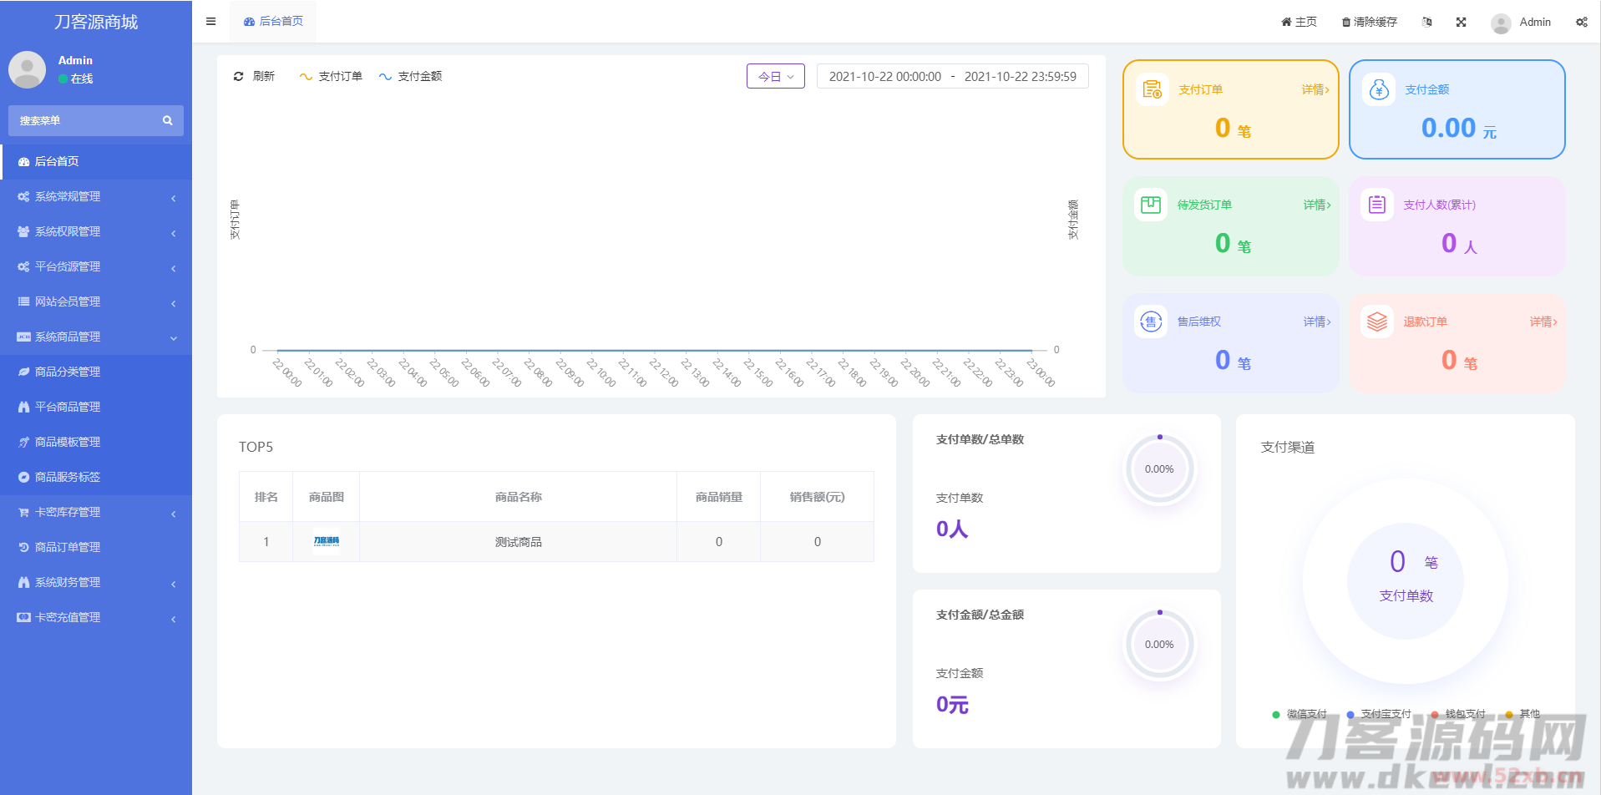Click the refresh icon beside 刷新

point(238,76)
